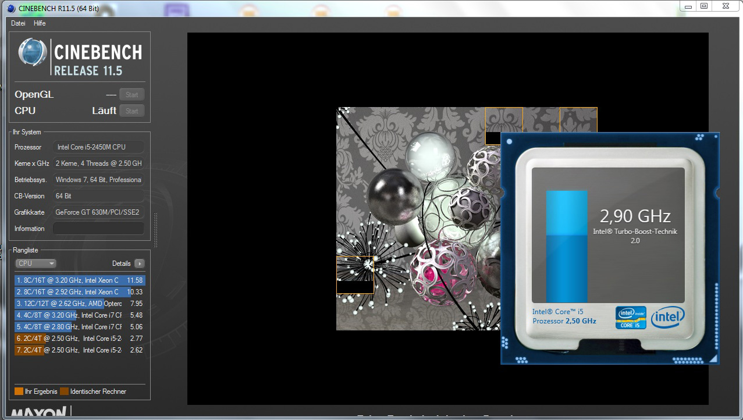743x420 pixels.
Task: Click the Start button beside CPU Läuft
Action: tap(132, 111)
